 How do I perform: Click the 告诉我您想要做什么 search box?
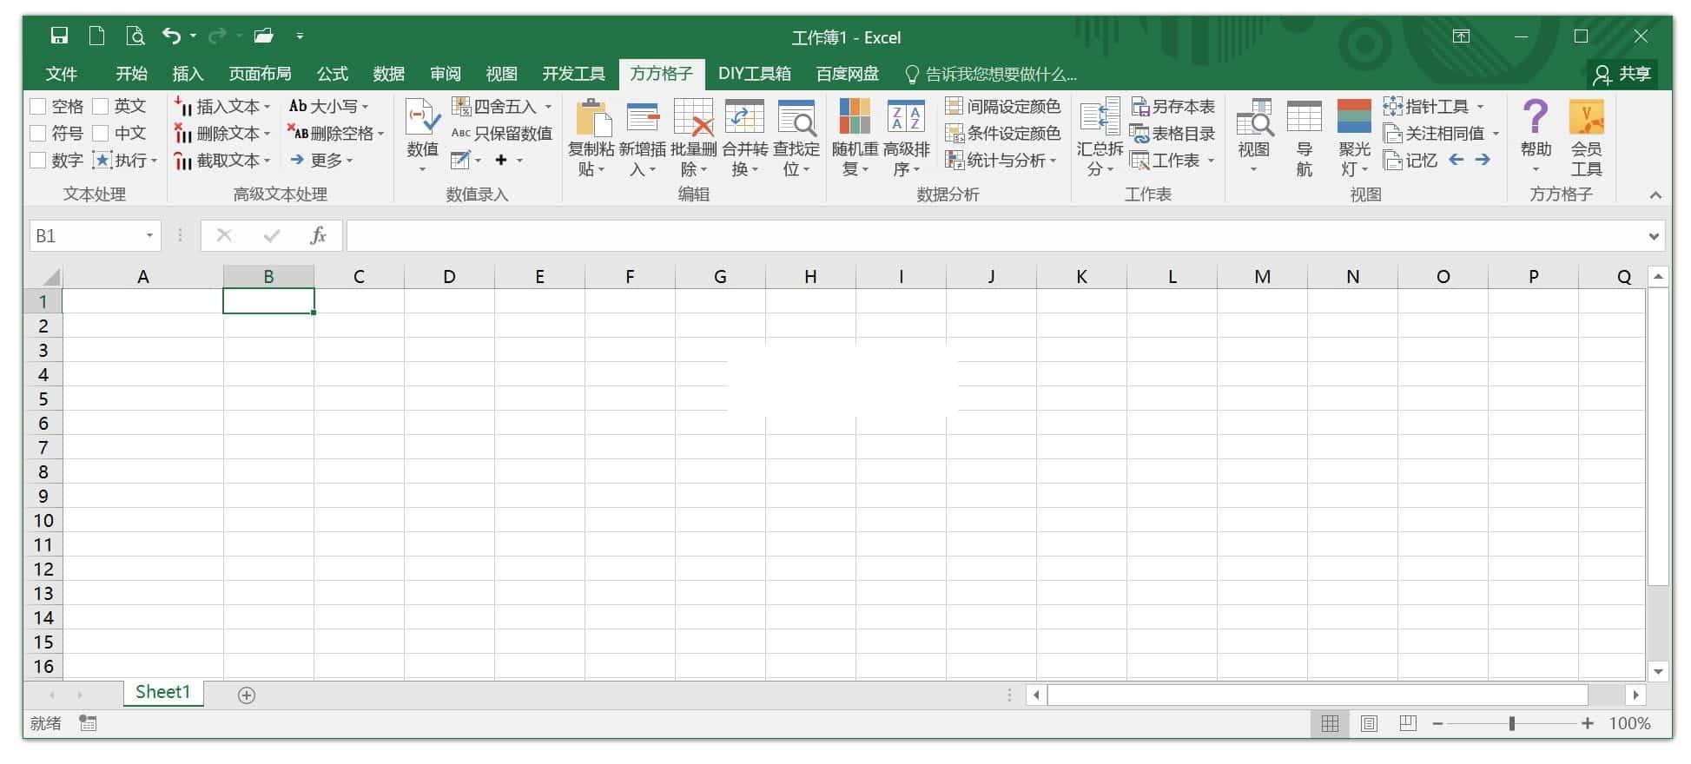click(991, 75)
